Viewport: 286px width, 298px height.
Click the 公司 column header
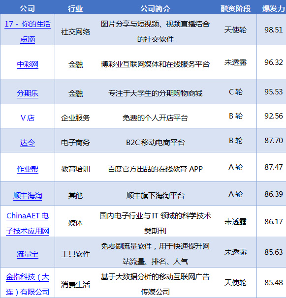(28, 8)
